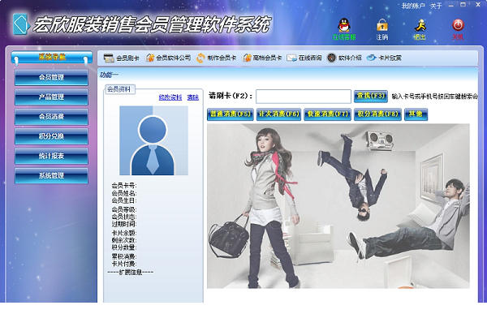Click the fashion advertisement banner image
Screen dimensions: 487x314
click(x=338, y=206)
